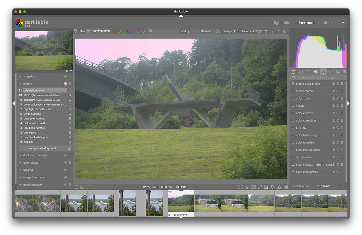The width and height of the screenshot is (362, 235).
Task: Switch to the active modules group
Action: pyautogui.click(x=301, y=71)
